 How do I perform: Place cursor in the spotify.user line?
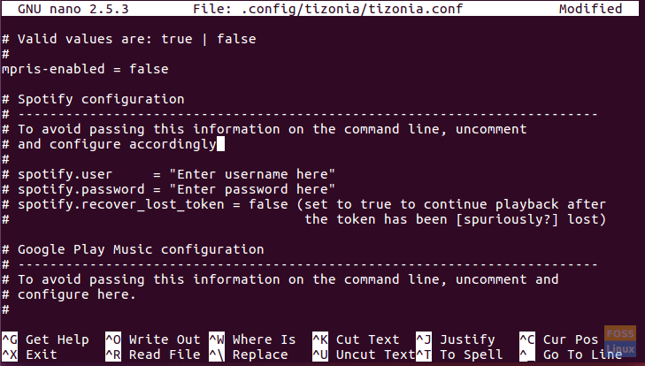pos(168,174)
